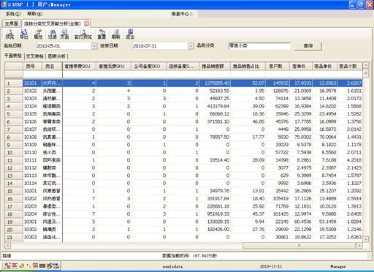The width and height of the screenshot is (374, 272).
Task: Click the date 2010-11-11 in the status bar
Action: [x=271, y=266]
